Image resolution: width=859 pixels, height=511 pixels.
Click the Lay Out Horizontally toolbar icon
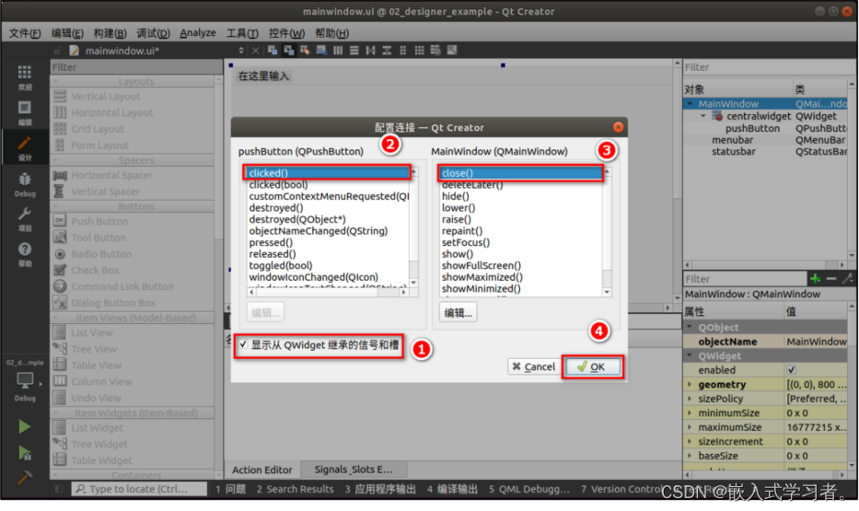click(x=338, y=51)
